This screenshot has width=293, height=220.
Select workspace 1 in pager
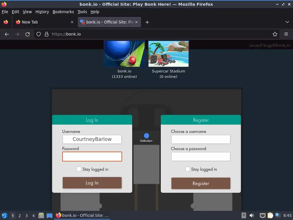[x=13, y=216]
